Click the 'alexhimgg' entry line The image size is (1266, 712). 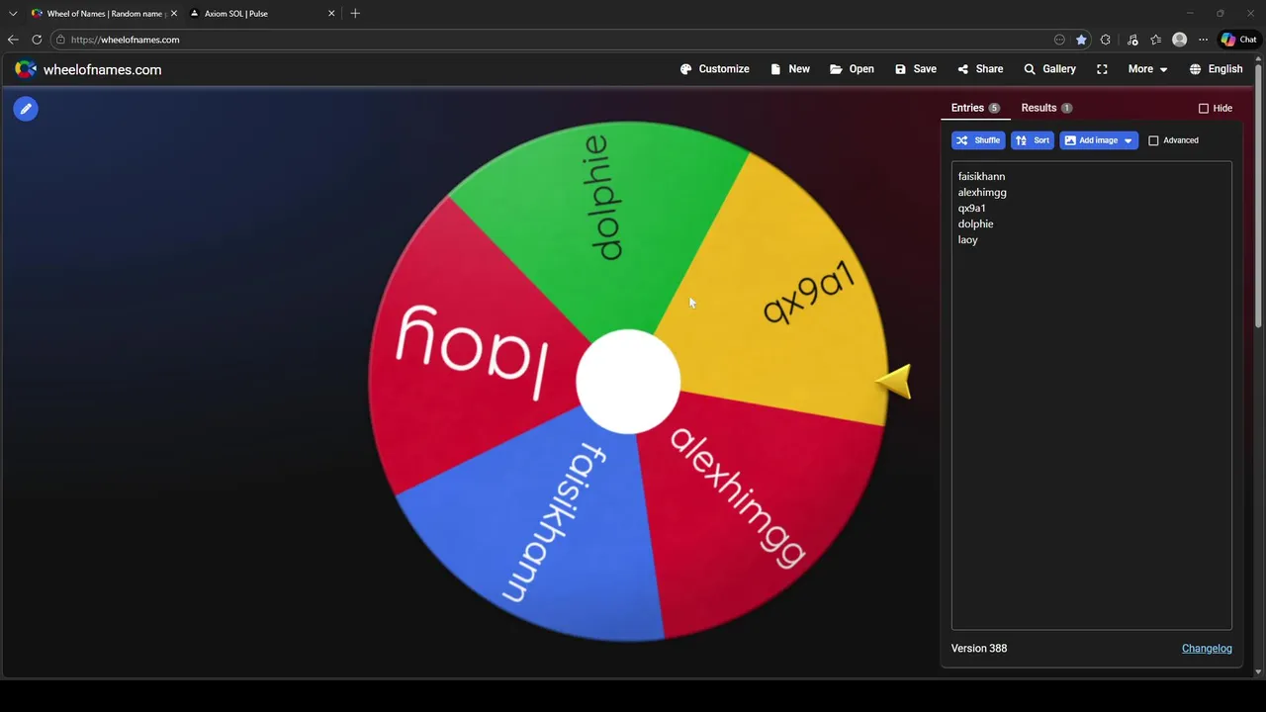[x=982, y=192]
